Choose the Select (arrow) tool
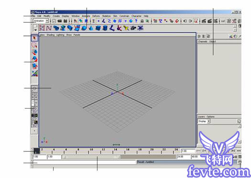 pyautogui.click(x=34, y=38)
